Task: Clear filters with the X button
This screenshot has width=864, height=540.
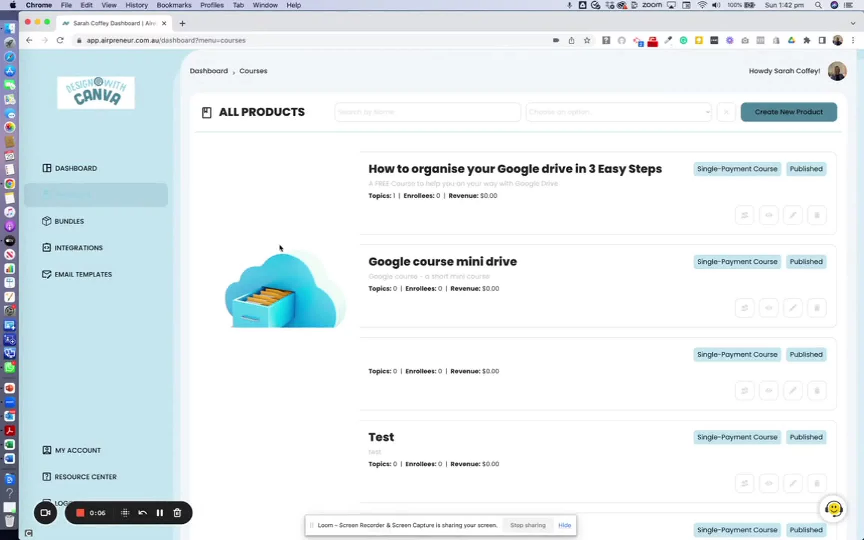Action: tap(726, 112)
